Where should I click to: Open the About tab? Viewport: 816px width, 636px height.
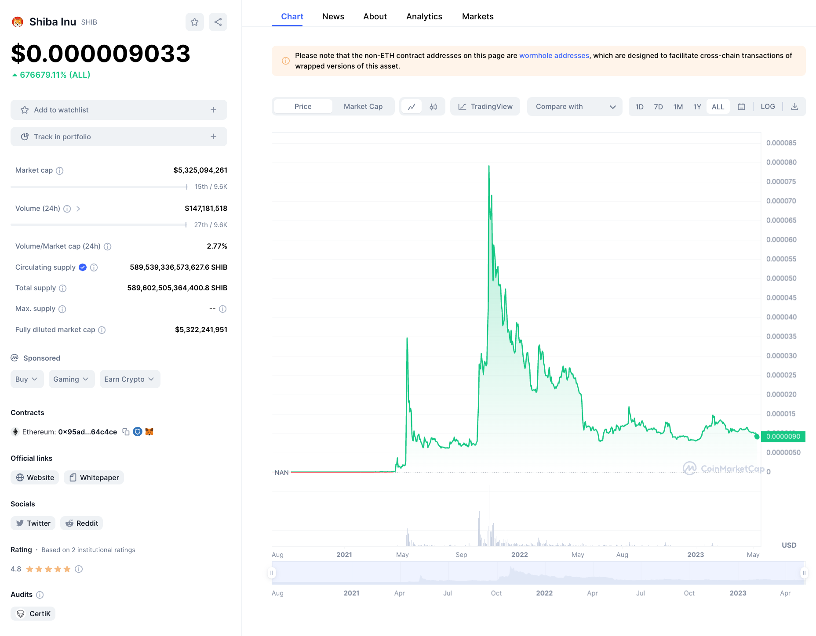coord(375,17)
